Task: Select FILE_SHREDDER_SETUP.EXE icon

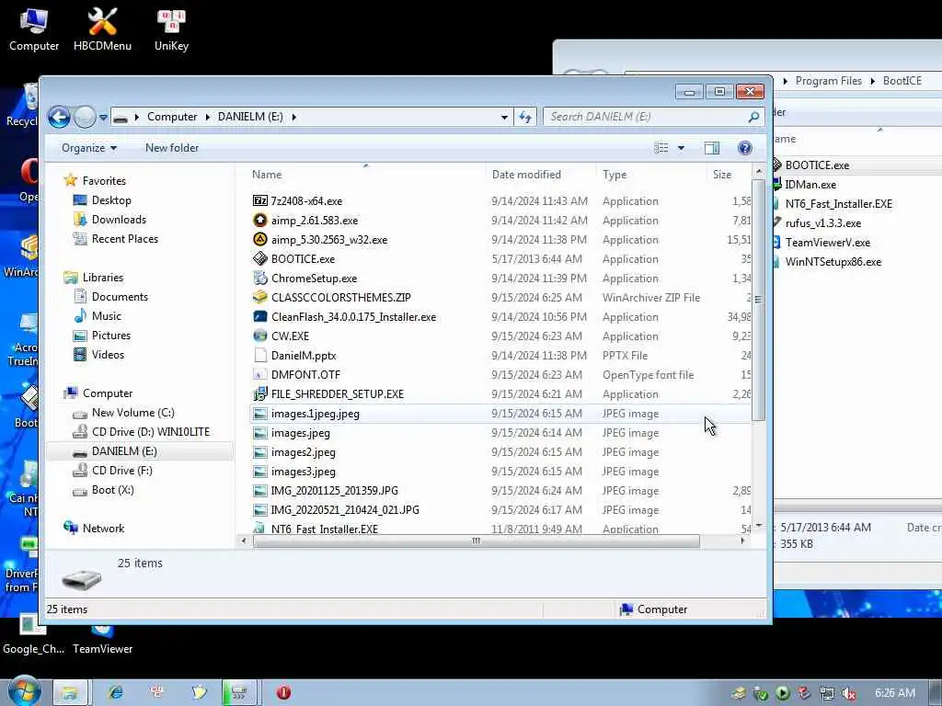Action: [260, 393]
